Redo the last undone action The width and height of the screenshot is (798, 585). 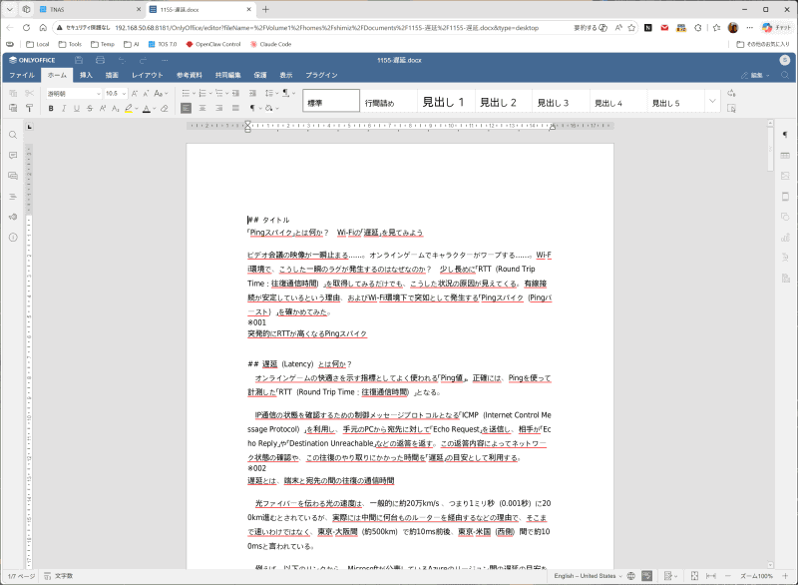coord(143,60)
